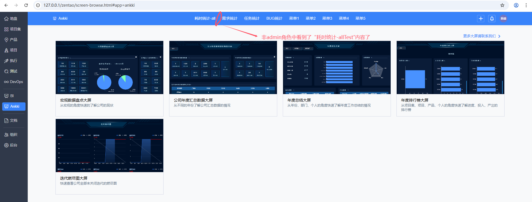View site information icon in the address bar
The height and width of the screenshot is (202, 532).
point(38,5)
